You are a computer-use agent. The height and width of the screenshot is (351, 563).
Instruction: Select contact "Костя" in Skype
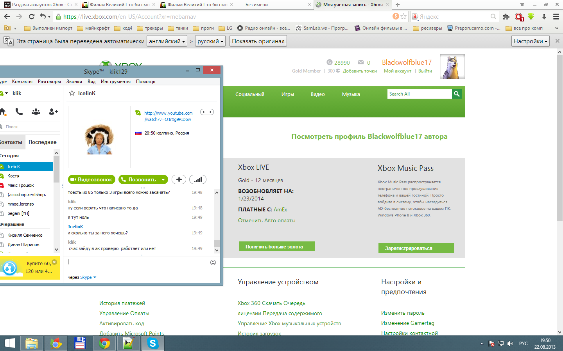pos(27,176)
